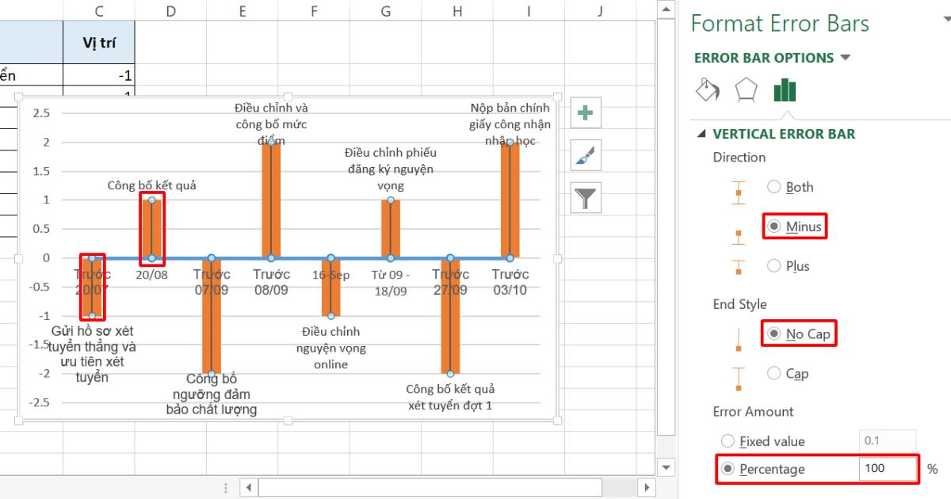The width and height of the screenshot is (951, 499).
Task: Open Chart Filters funnel icon
Action: [x=586, y=196]
